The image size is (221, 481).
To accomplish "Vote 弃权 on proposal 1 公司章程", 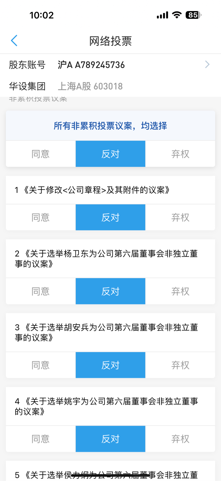I will pyautogui.click(x=180, y=217).
